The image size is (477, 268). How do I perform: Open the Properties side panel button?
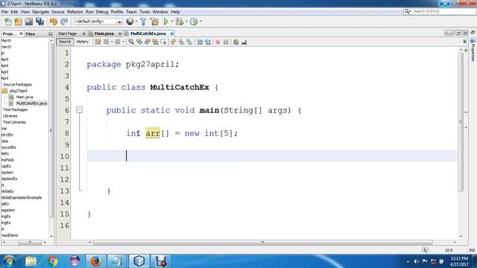[x=473, y=50]
